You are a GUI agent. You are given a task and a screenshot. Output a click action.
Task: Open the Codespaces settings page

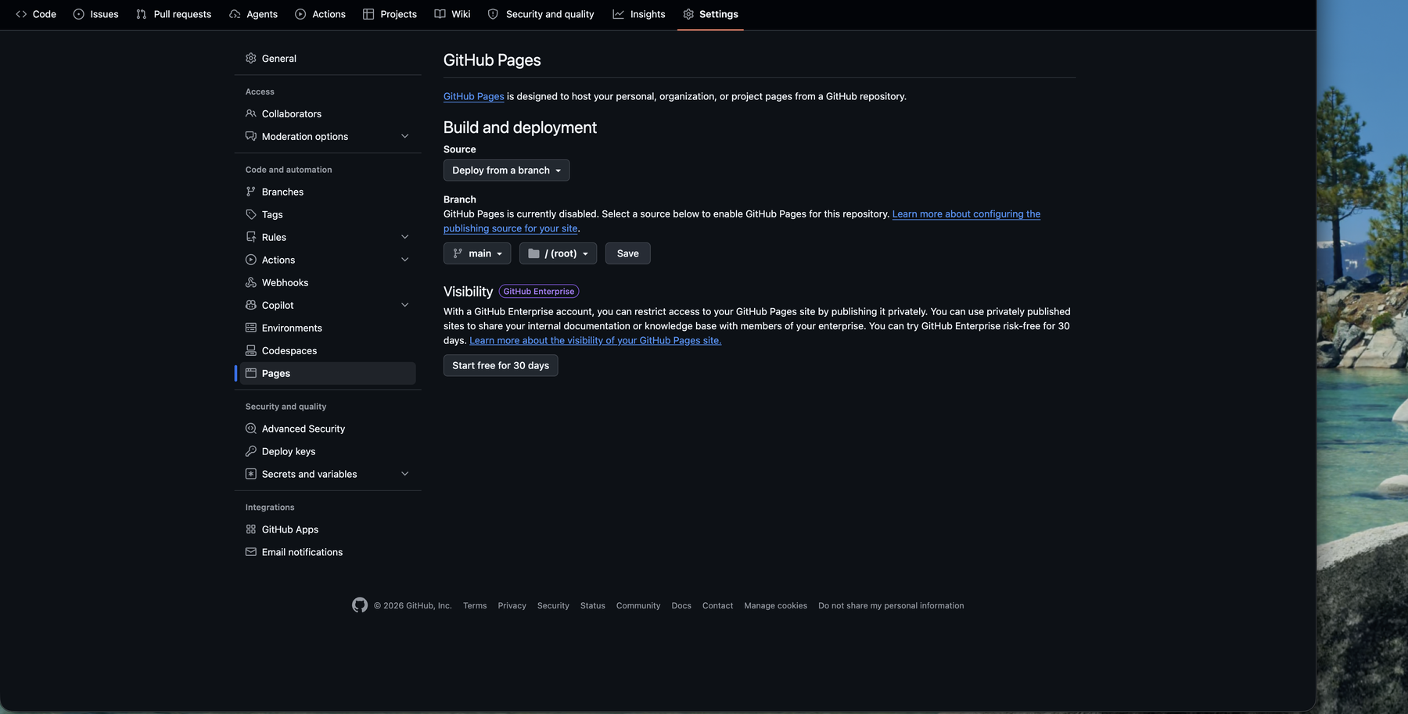click(x=328, y=351)
